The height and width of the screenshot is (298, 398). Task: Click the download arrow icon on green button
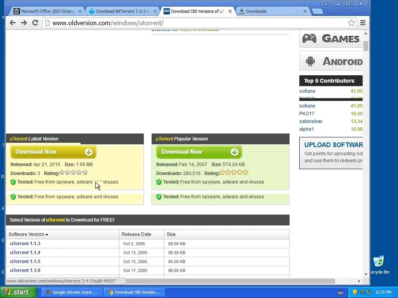coord(234,152)
